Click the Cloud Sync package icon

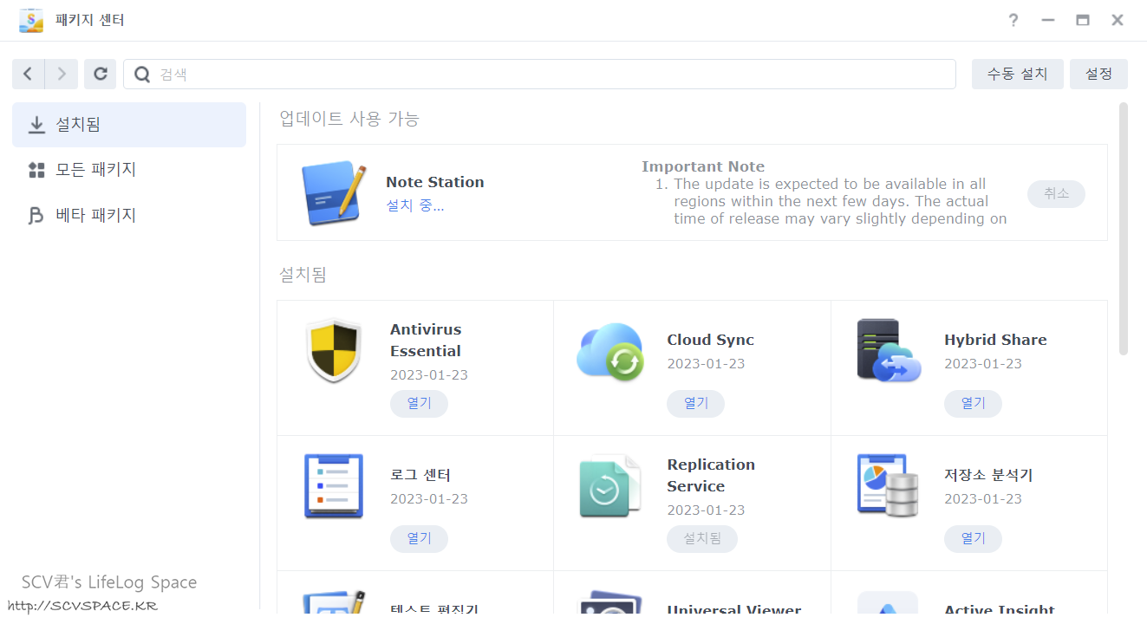(x=610, y=351)
